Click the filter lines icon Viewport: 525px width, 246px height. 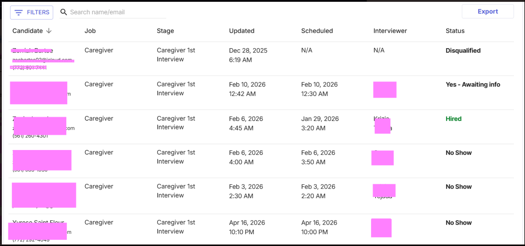tap(18, 13)
